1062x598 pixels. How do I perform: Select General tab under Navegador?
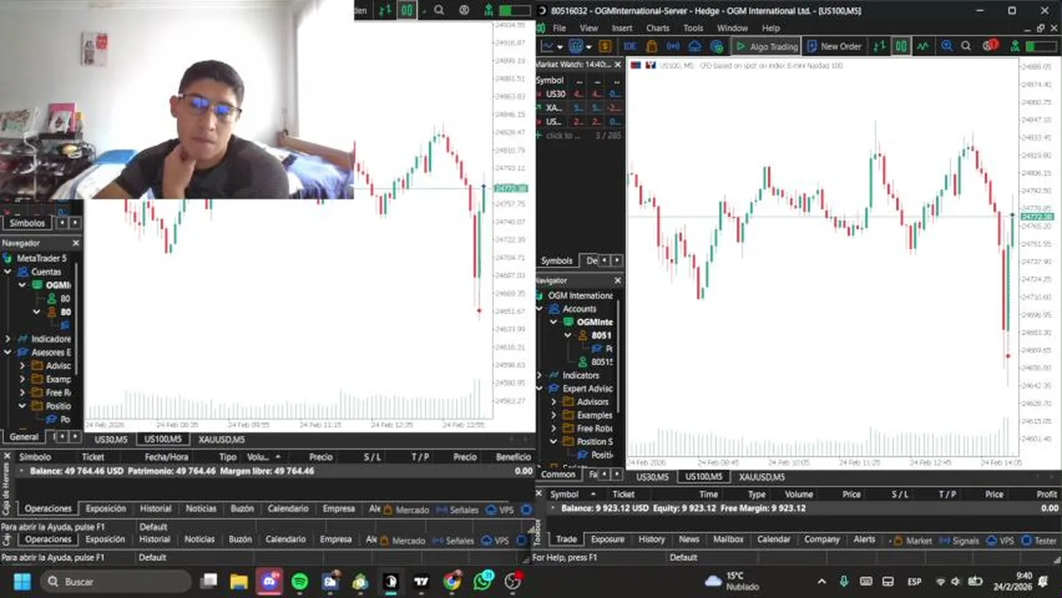pos(24,437)
